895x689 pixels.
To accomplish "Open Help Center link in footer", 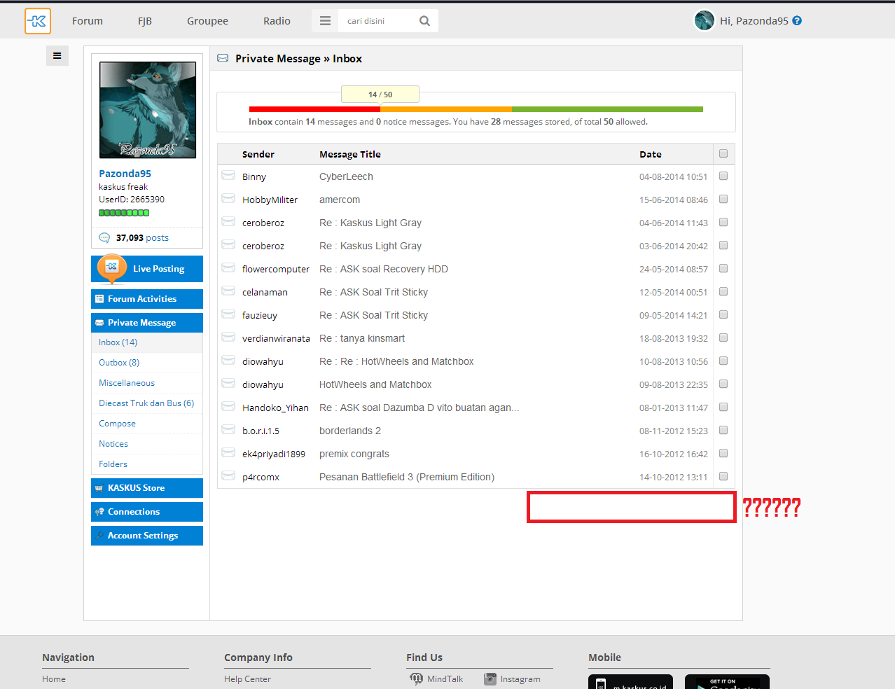I will [247, 679].
